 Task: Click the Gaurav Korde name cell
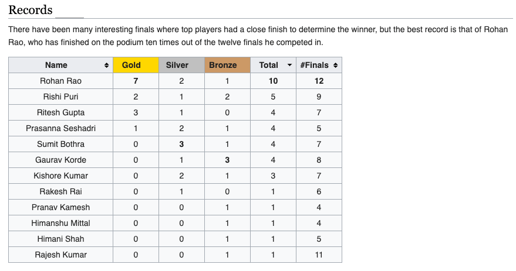[x=60, y=160]
